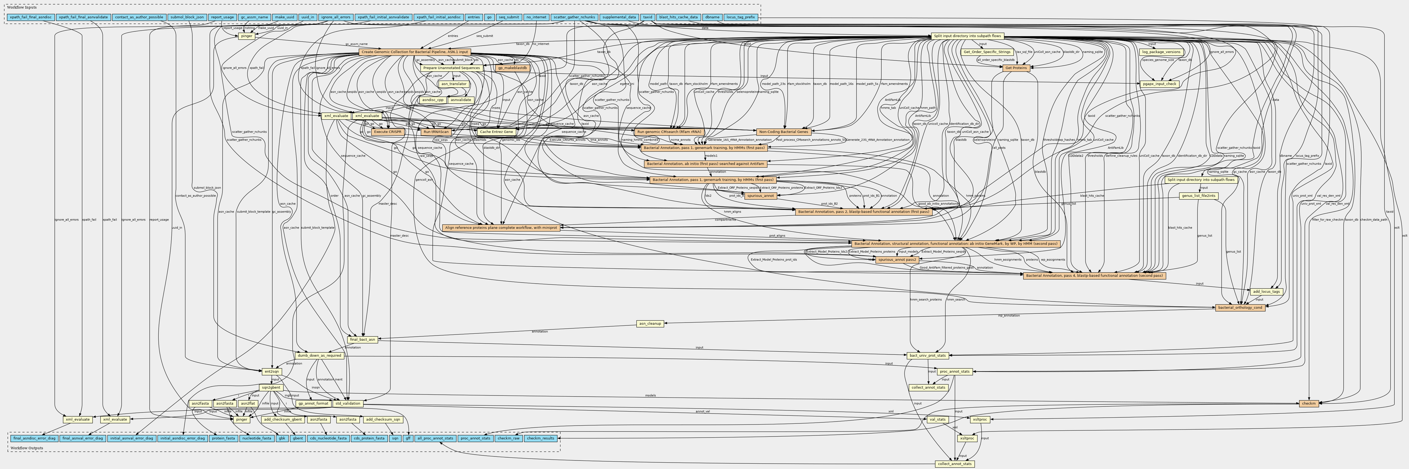Select the bact_univ_prot_stats step
This screenshot has height=469, width=1409.
coord(928,356)
